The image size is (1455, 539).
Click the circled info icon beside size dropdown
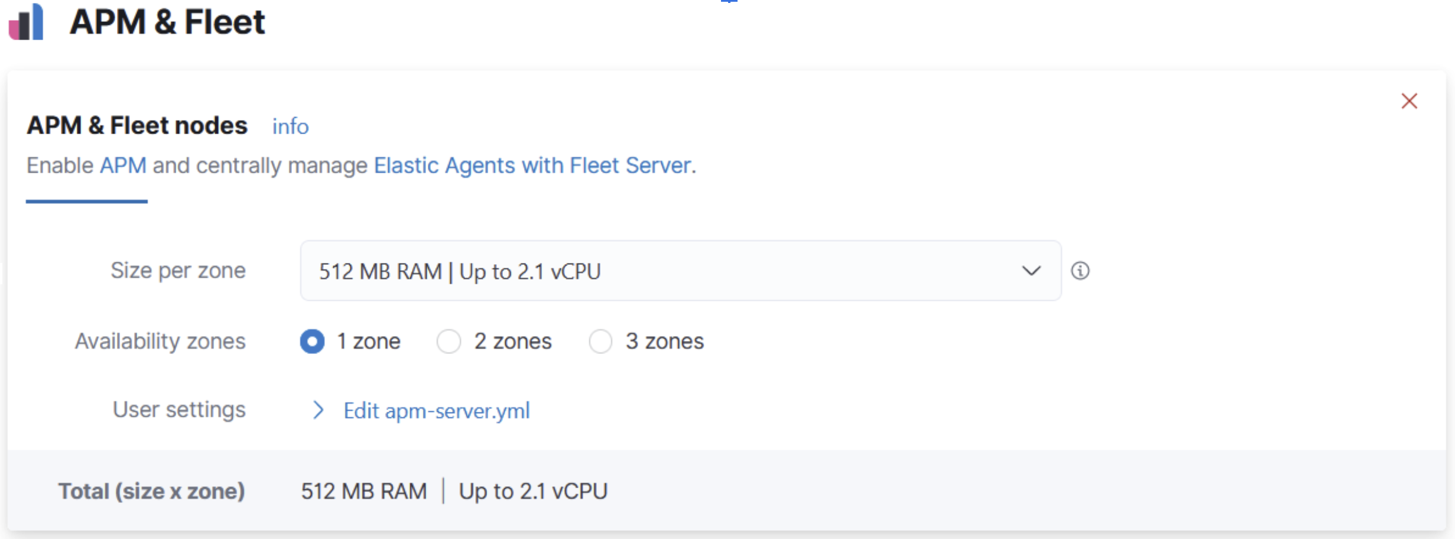[x=1081, y=271]
